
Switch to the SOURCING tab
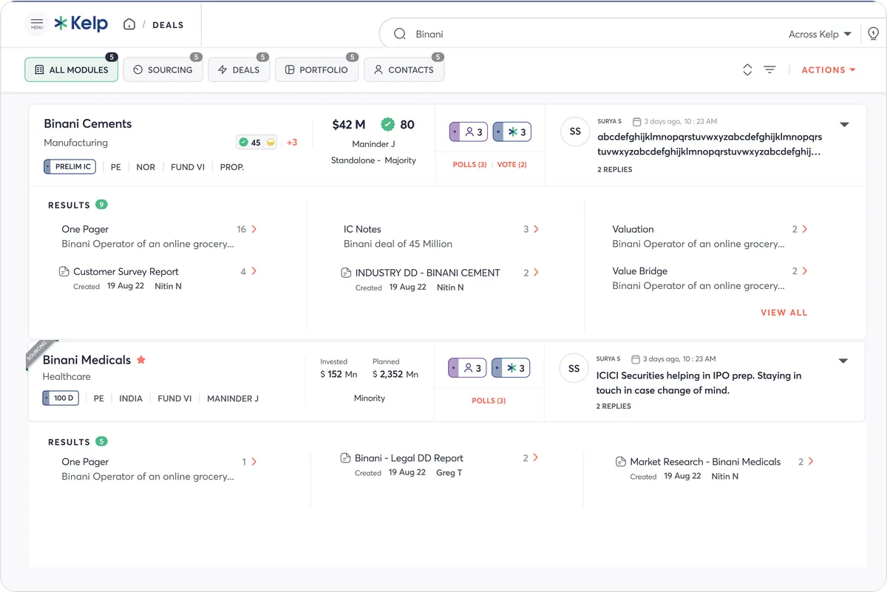point(163,69)
